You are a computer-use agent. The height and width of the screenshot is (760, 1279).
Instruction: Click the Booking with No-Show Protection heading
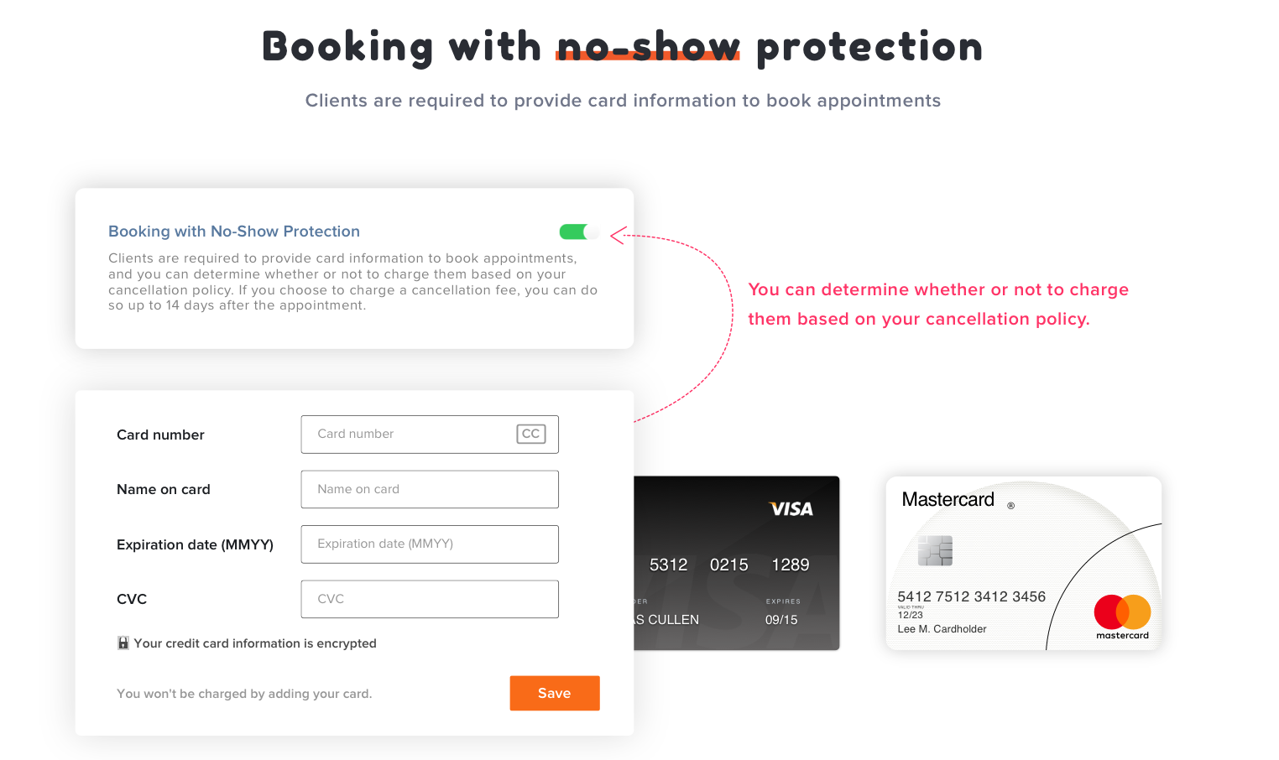tap(234, 232)
